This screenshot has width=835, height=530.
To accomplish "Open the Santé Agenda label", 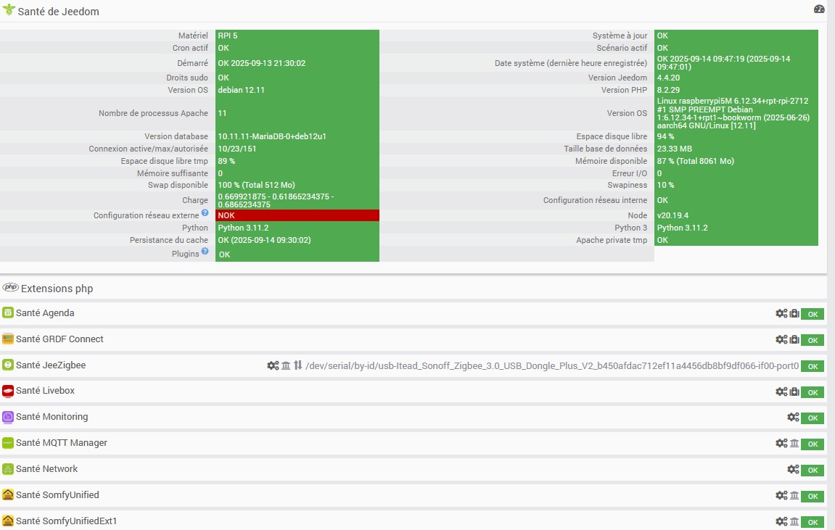I will pos(45,313).
